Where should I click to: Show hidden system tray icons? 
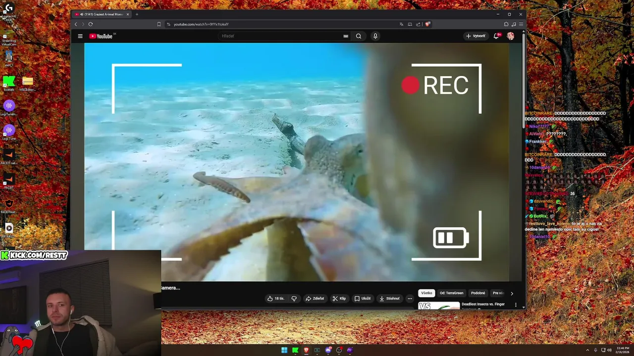pos(587,350)
